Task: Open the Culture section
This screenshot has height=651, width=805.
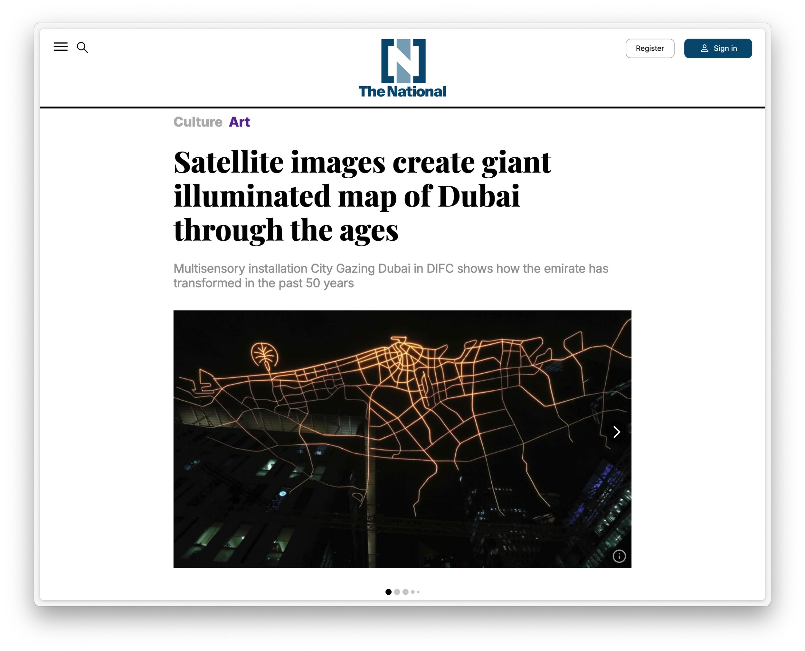Action: pos(198,122)
